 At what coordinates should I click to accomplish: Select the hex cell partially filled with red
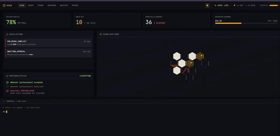pos(174,64)
